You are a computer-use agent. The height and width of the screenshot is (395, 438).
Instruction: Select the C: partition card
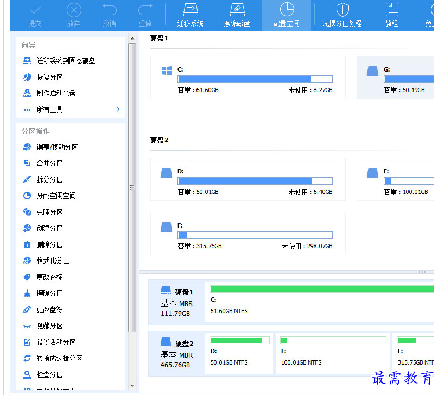[248, 77]
